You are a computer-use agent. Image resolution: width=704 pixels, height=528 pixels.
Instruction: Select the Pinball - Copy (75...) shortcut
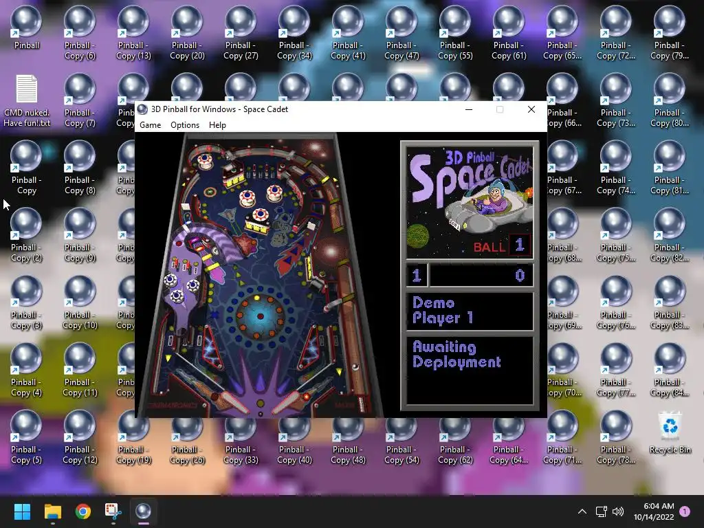(x=616, y=235)
